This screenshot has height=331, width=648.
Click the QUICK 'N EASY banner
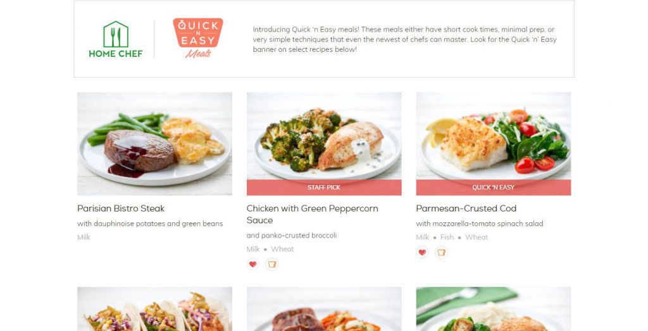pos(494,188)
